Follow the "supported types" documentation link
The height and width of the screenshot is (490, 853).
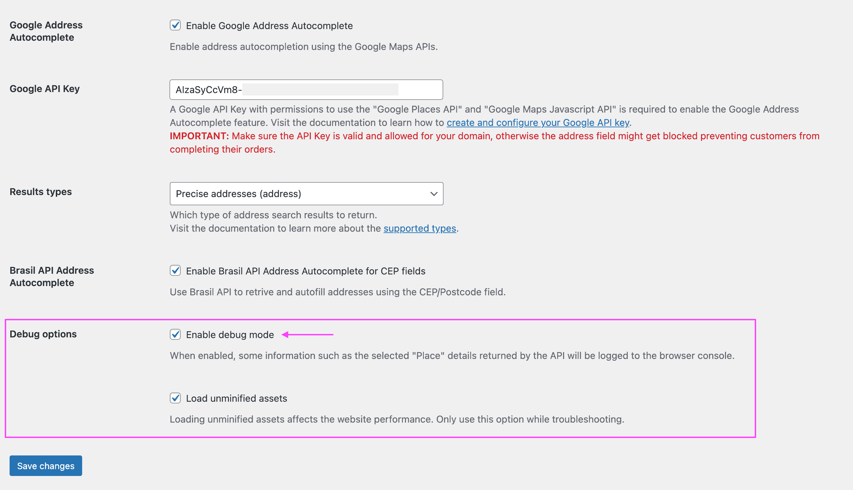pos(419,228)
